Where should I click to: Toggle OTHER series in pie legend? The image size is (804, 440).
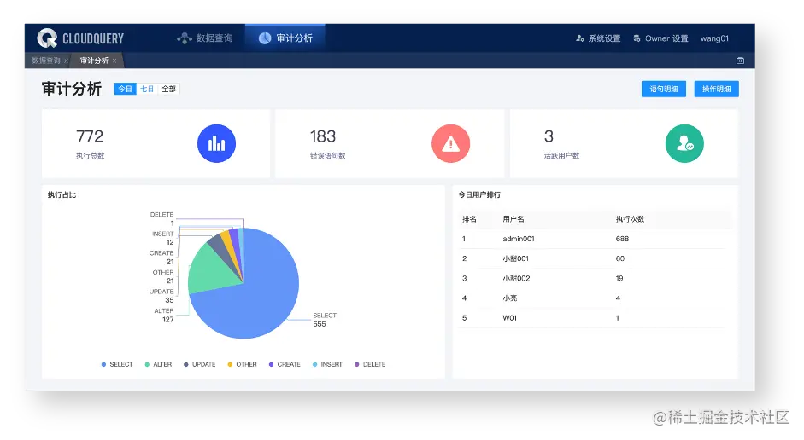click(242, 364)
